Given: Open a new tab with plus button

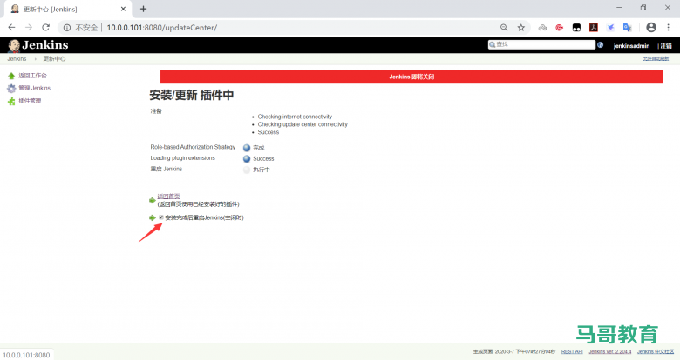Looking at the screenshot, I should coord(144,9).
